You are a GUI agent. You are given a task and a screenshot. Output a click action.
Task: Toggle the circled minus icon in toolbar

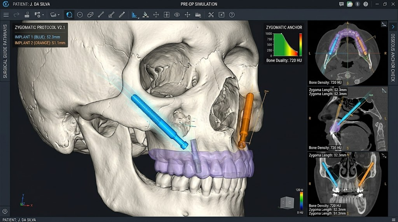click(80, 15)
